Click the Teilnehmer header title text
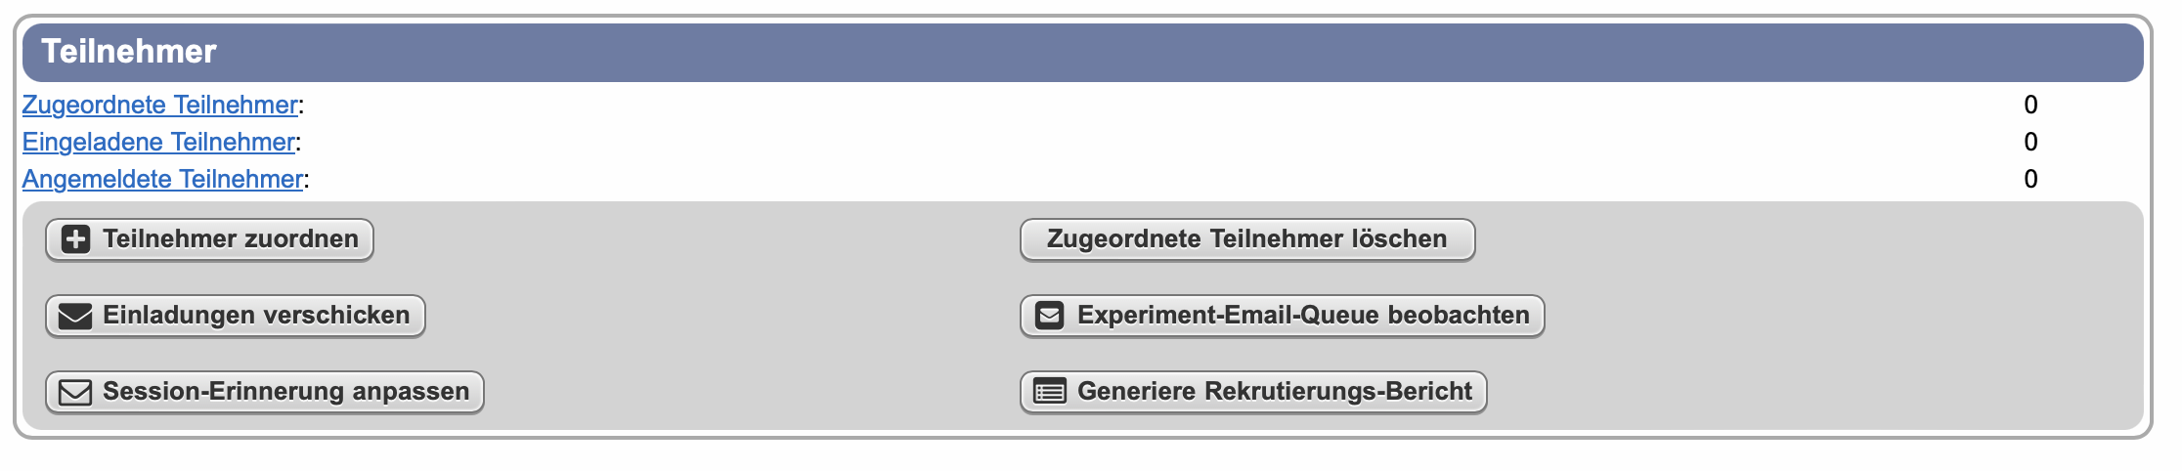Image resolution: width=2182 pixels, height=471 pixels. point(129,52)
